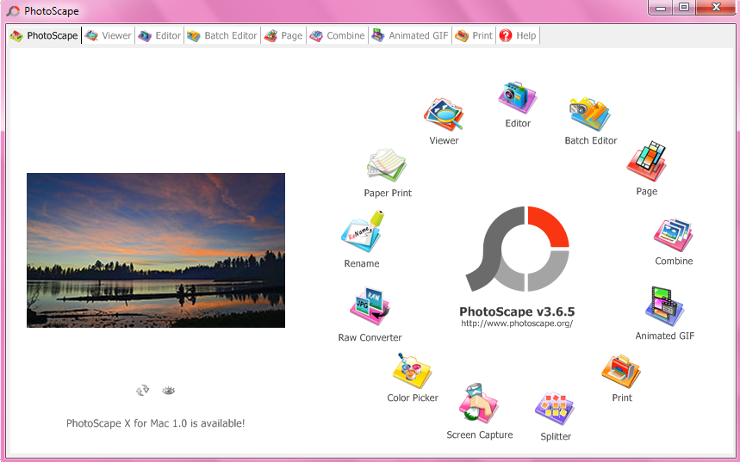Open the Help tab
740x462 pixels.
(518, 35)
